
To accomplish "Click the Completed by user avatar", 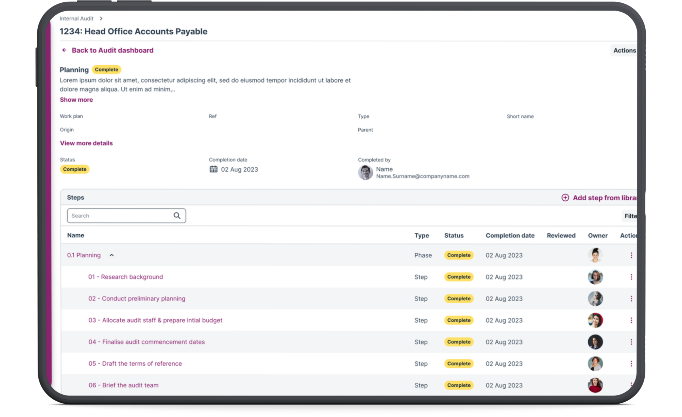I will [365, 173].
